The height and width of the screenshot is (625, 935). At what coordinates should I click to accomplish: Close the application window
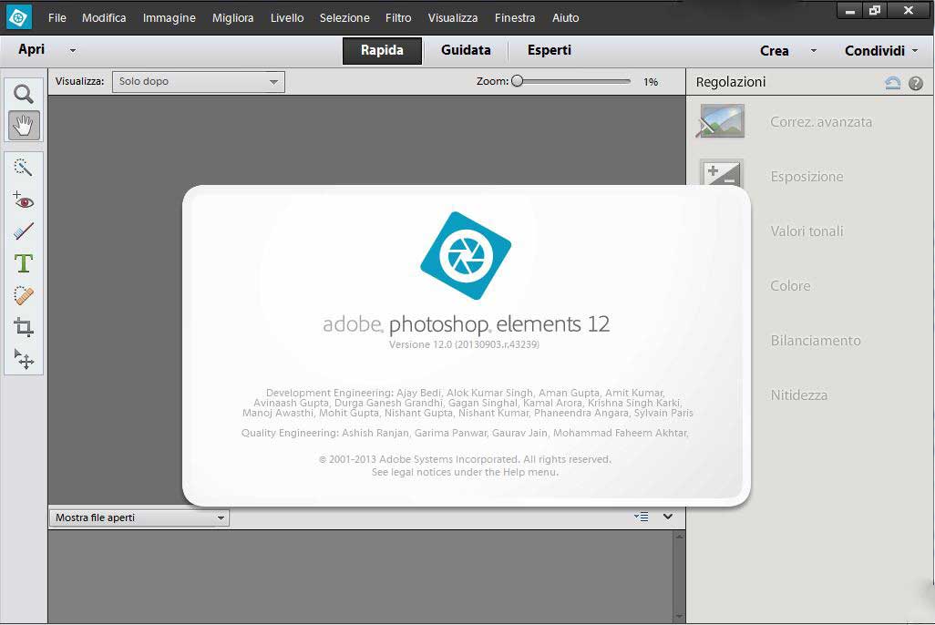pyautogui.click(x=909, y=11)
